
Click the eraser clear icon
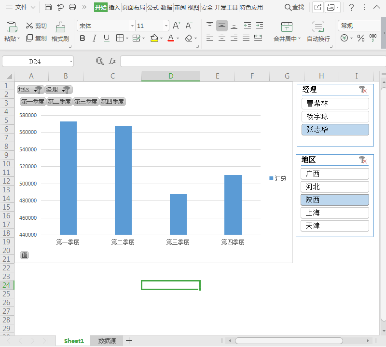pyautogui.click(x=189, y=38)
